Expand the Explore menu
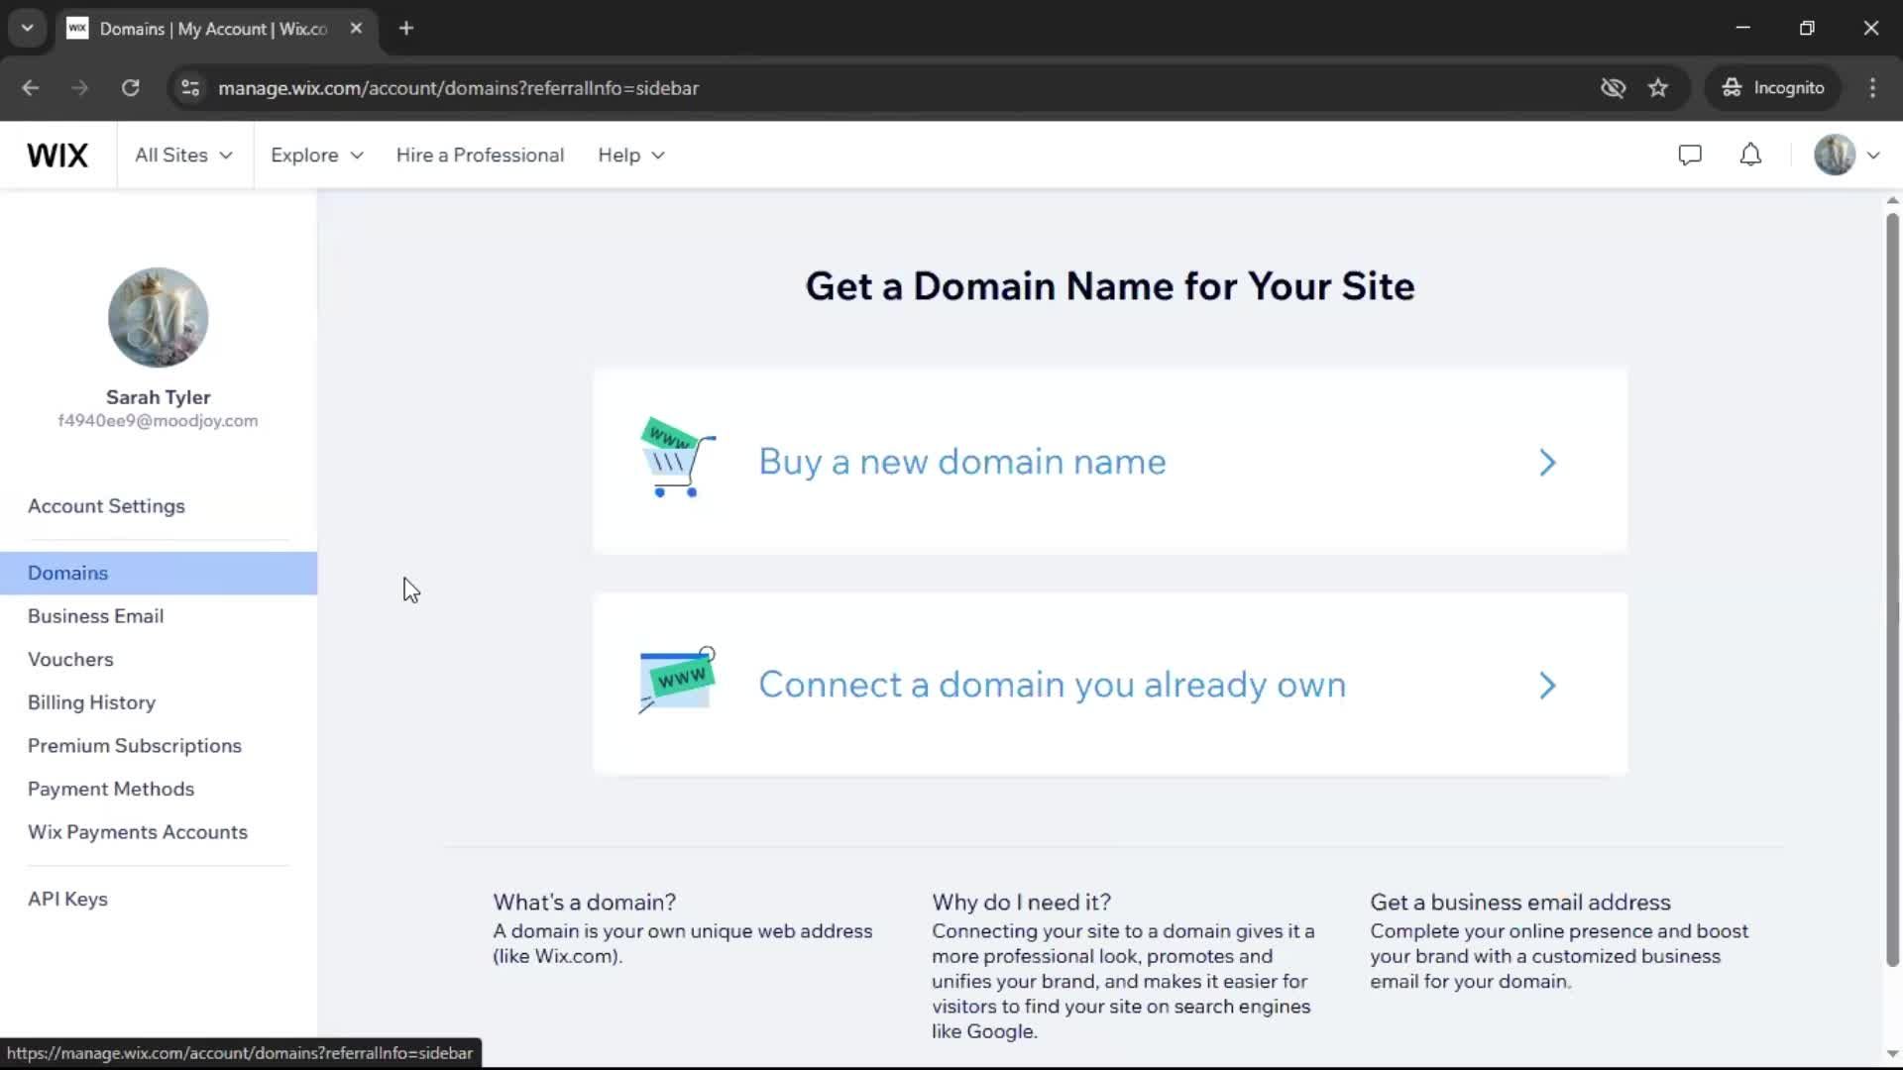Screen dimensions: 1903x1070 [x=317, y=156]
